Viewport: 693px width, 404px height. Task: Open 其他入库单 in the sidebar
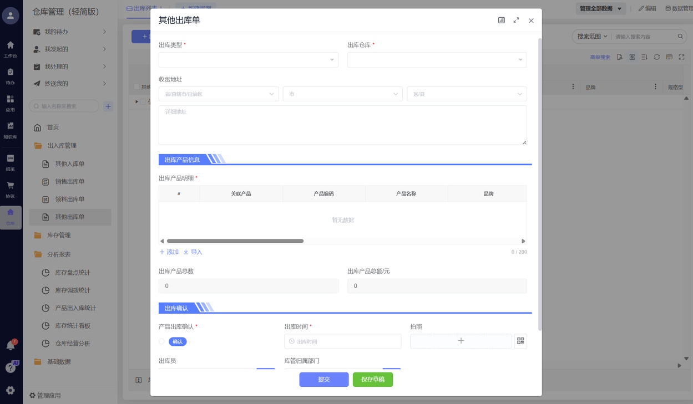(70, 164)
